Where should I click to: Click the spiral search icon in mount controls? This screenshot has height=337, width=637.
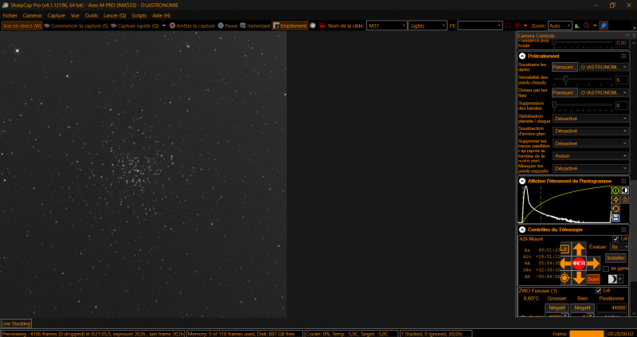click(x=564, y=247)
